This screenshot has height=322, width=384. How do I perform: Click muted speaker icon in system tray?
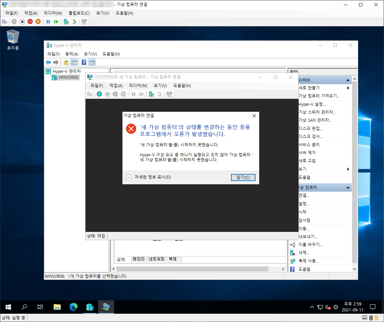pyautogui.click(x=328, y=307)
